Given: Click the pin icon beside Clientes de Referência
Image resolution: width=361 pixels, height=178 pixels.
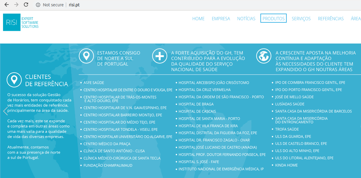Looking at the screenshot, I should pos(14,80).
